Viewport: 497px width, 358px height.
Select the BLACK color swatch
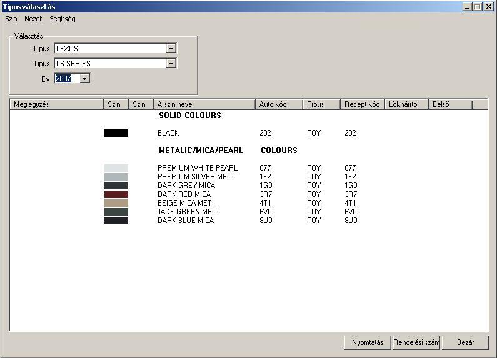116,133
